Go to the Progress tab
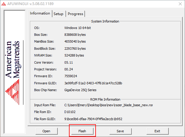Screen dimensions: 185x137 coord(75,14)
